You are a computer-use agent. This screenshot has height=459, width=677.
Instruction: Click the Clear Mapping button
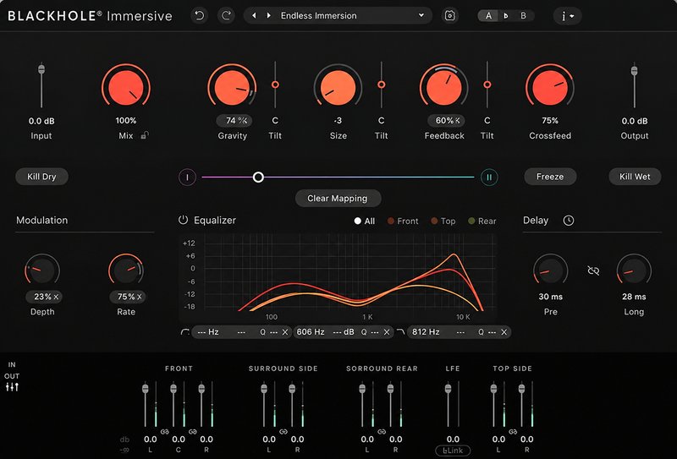(338, 199)
